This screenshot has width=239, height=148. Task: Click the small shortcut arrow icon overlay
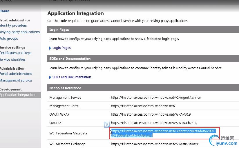(x=107, y=125)
